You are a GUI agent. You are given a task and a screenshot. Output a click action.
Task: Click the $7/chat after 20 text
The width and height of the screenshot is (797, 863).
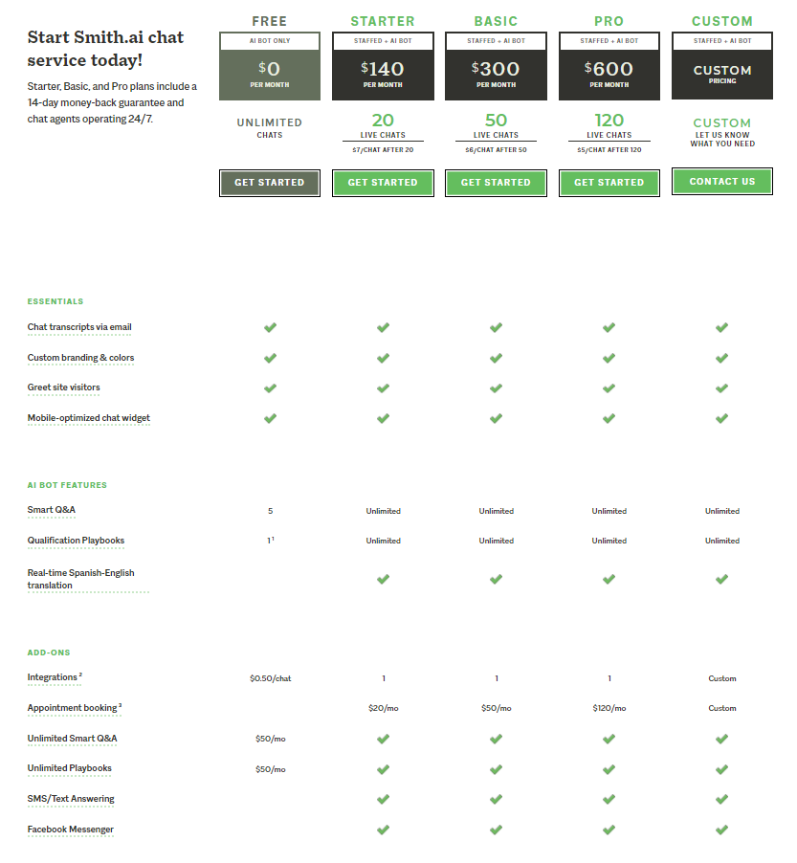(x=383, y=149)
